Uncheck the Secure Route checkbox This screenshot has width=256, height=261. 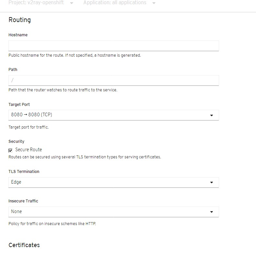(x=10, y=151)
